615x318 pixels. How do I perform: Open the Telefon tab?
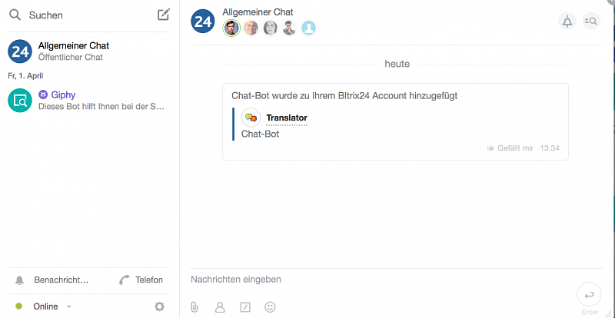(x=141, y=280)
